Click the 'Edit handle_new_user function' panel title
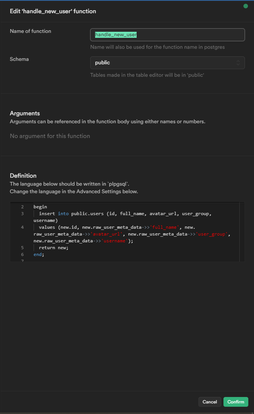254x414 pixels. [x=53, y=11]
